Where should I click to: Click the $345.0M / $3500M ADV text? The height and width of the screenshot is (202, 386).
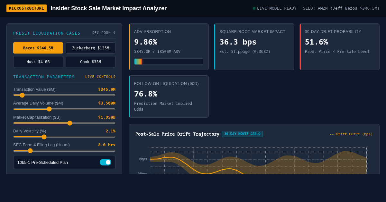pyautogui.click(x=157, y=52)
